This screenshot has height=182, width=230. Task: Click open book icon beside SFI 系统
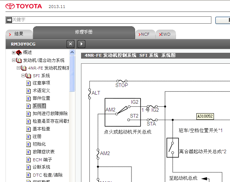coord(28,76)
